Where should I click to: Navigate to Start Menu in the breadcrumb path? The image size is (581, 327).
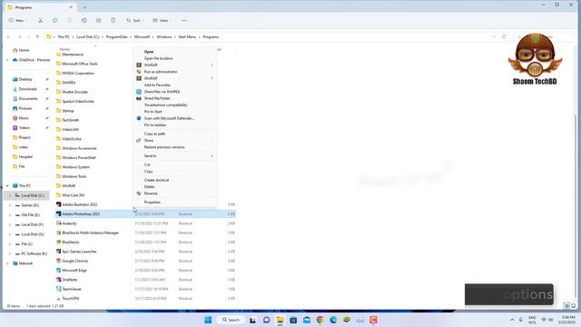click(x=187, y=37)
